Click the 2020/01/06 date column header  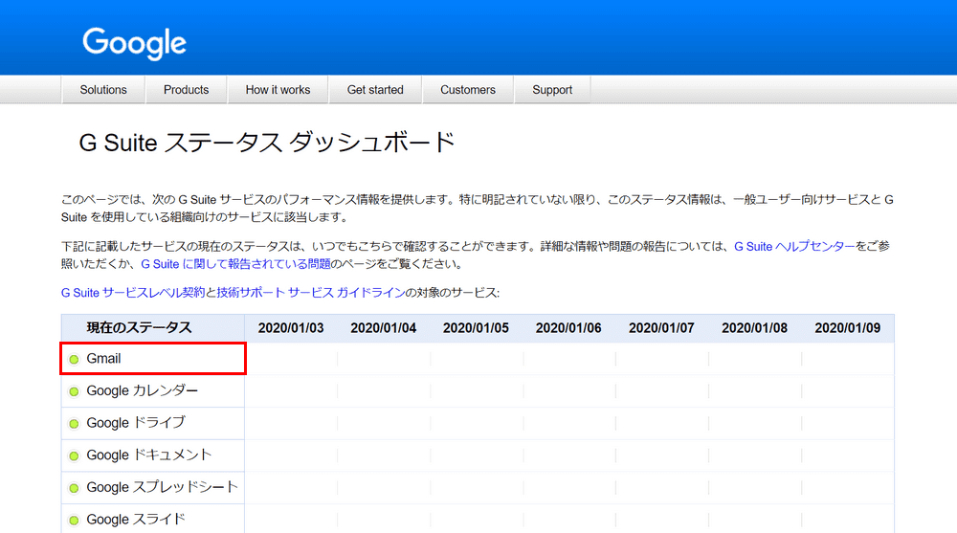tap(568, 328)
